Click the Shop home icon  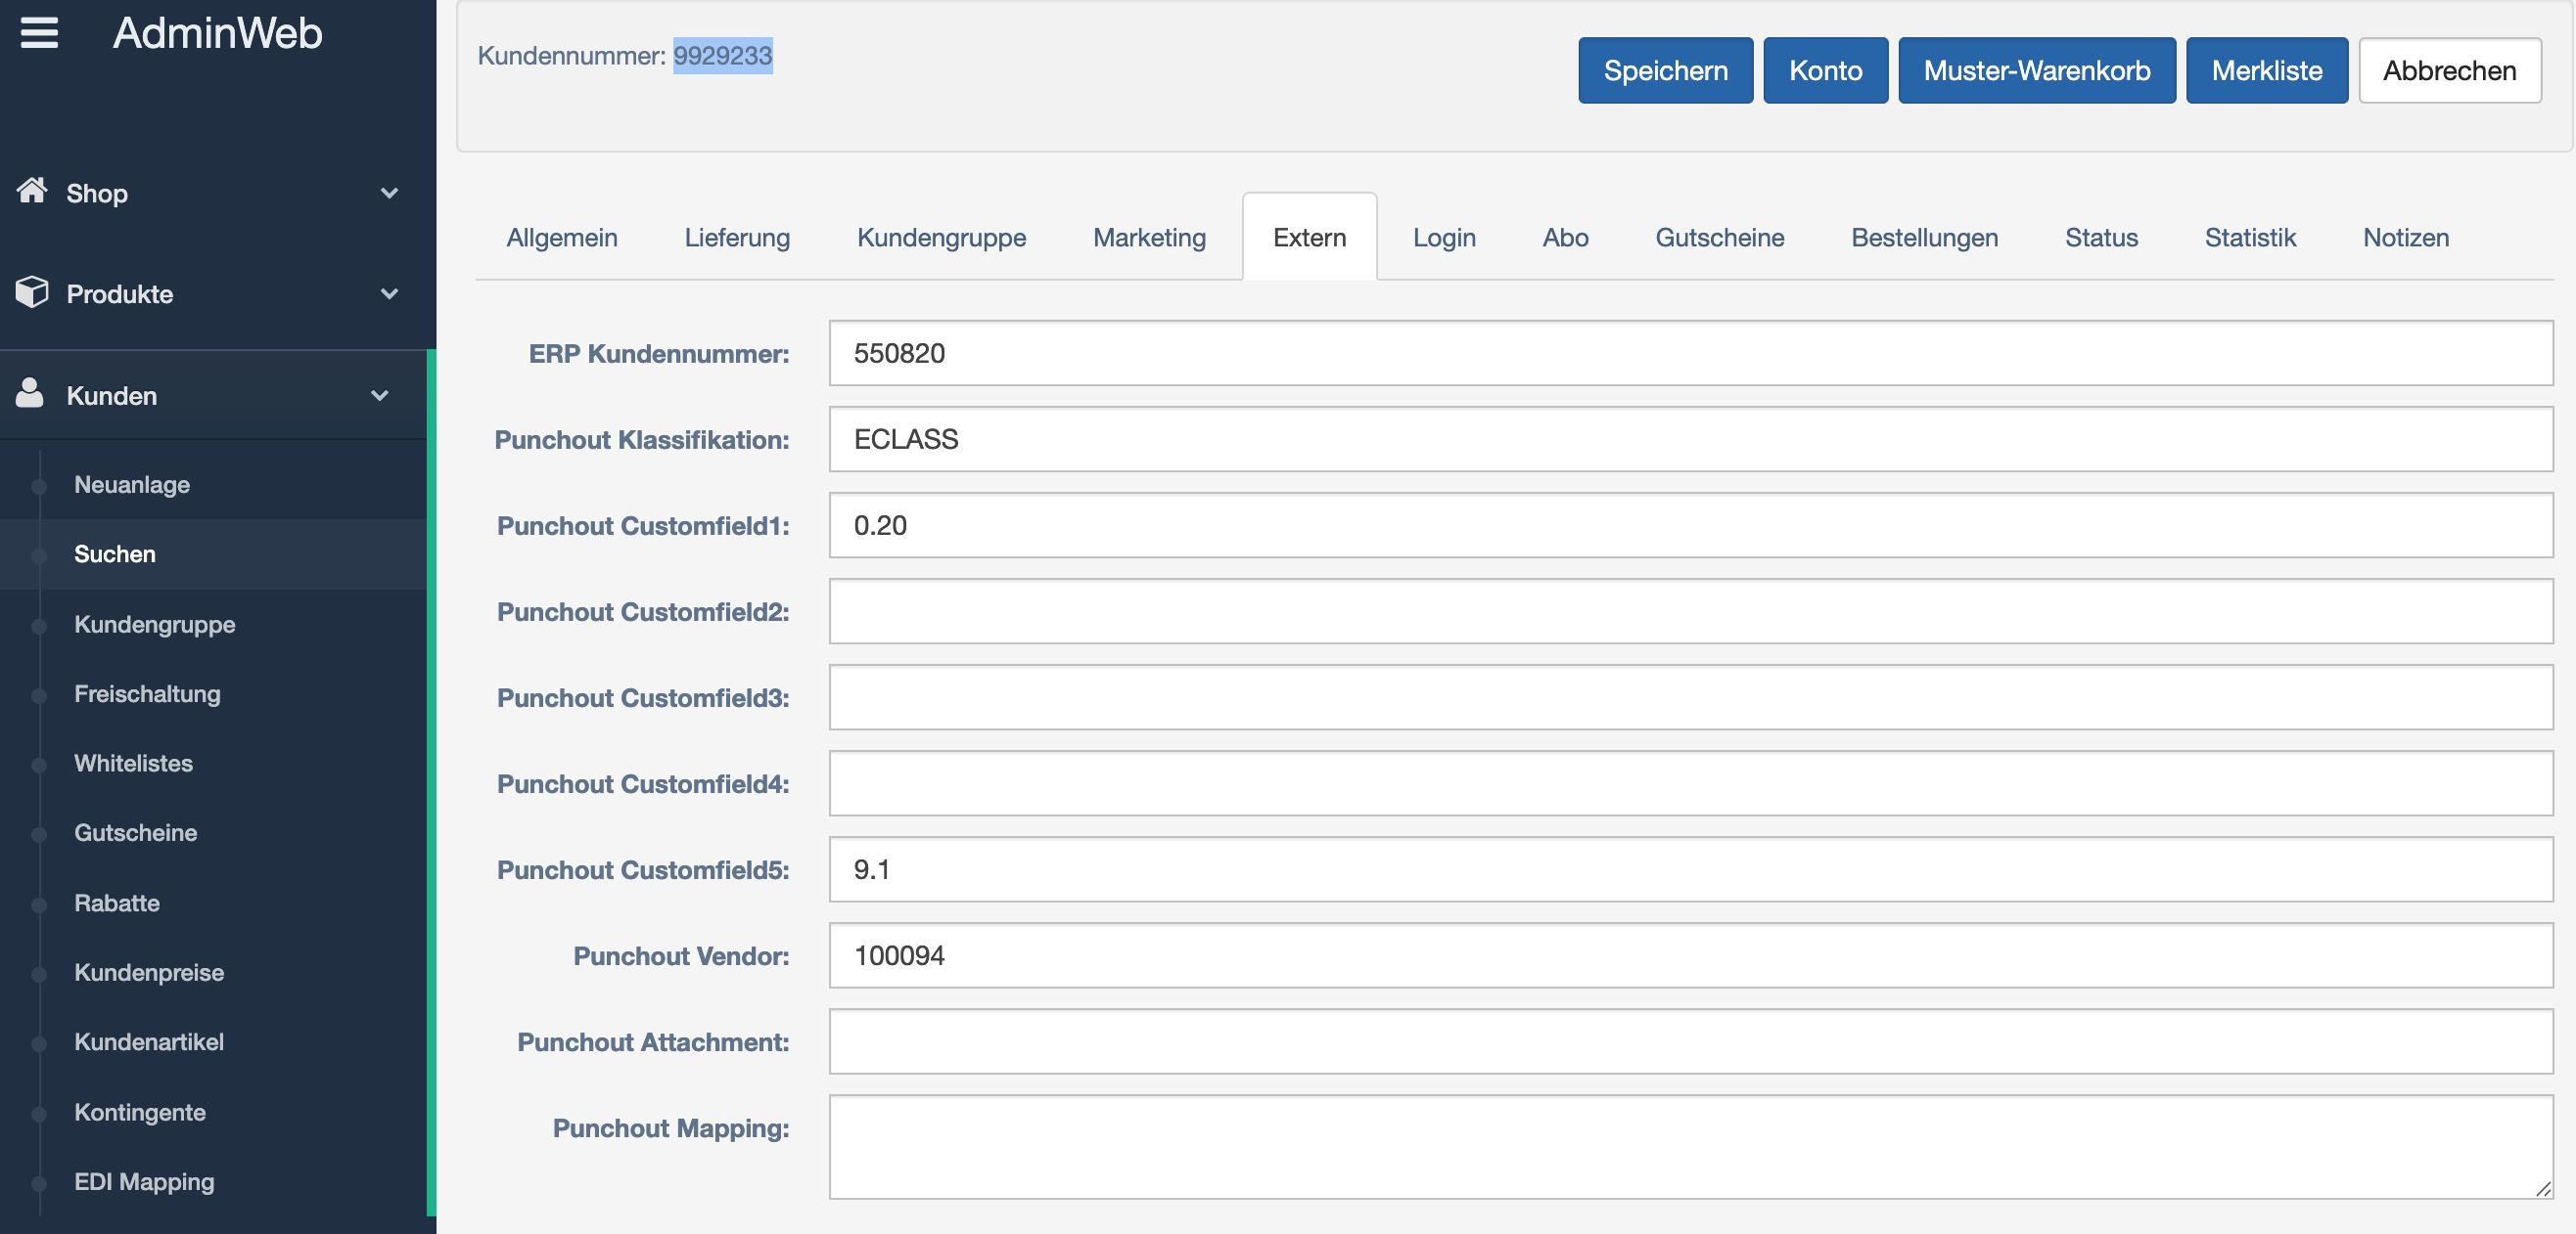(x=32, y=191)
